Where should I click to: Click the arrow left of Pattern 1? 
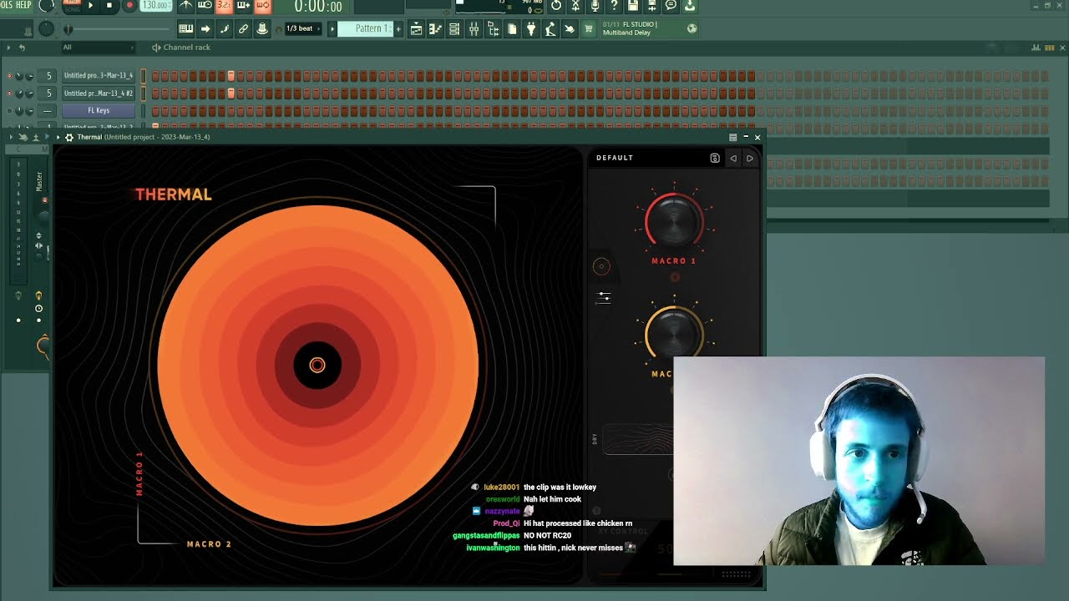(332, 28)
